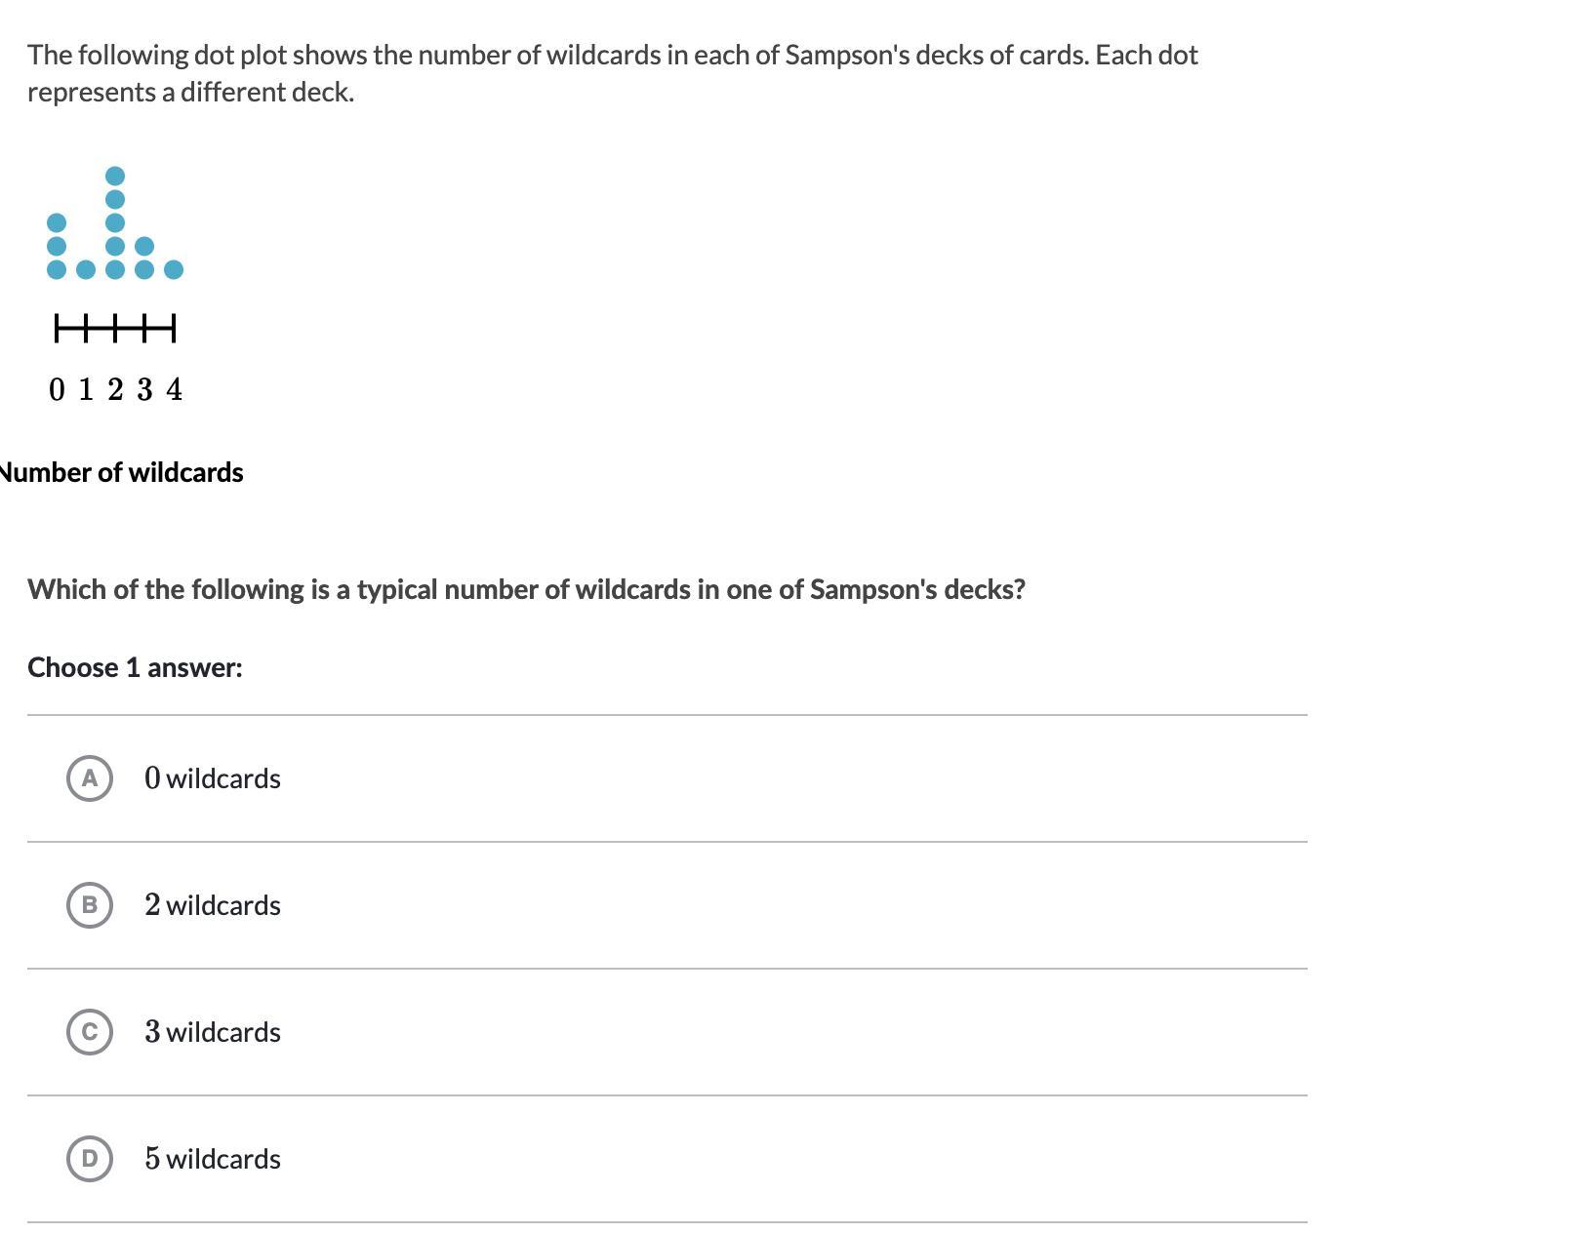Click the axis label number 4
The height and width of the screenshot is (1233, 1577).
tap(174, 390)
